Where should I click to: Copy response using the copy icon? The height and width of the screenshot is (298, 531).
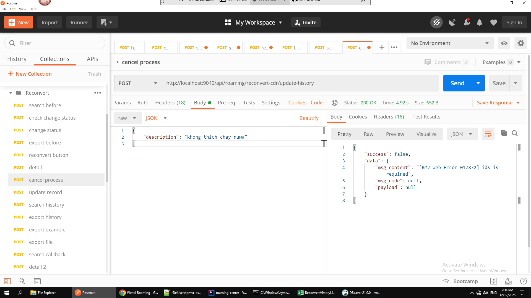point(504,134)
